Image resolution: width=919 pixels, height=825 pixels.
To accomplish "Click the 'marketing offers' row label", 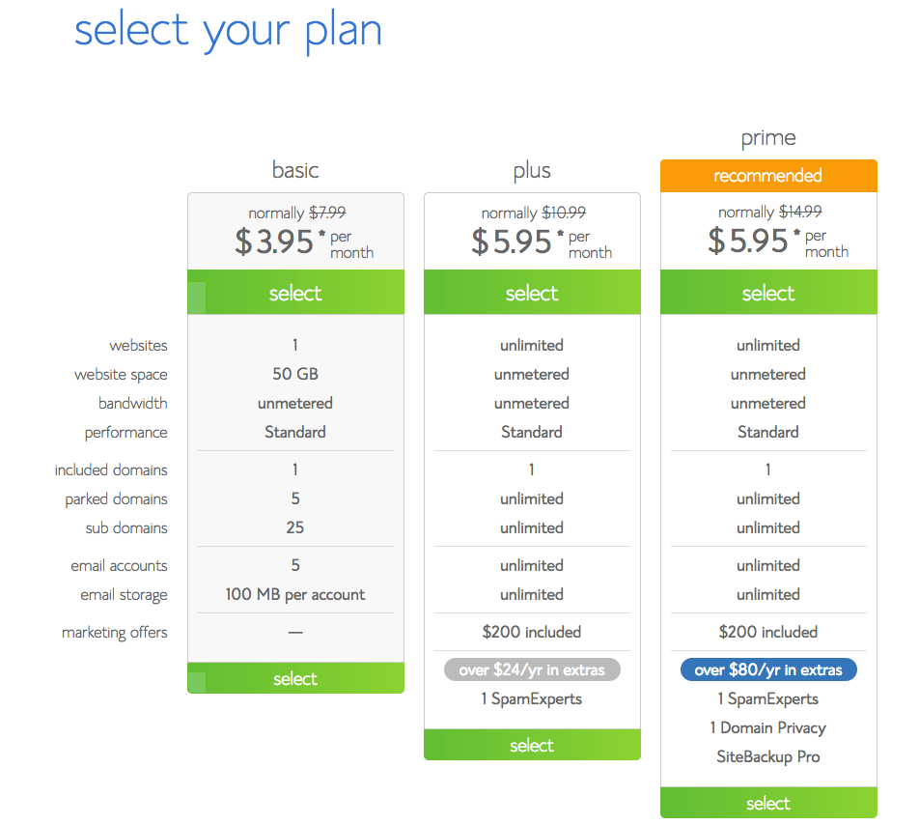I will (115, 633).
